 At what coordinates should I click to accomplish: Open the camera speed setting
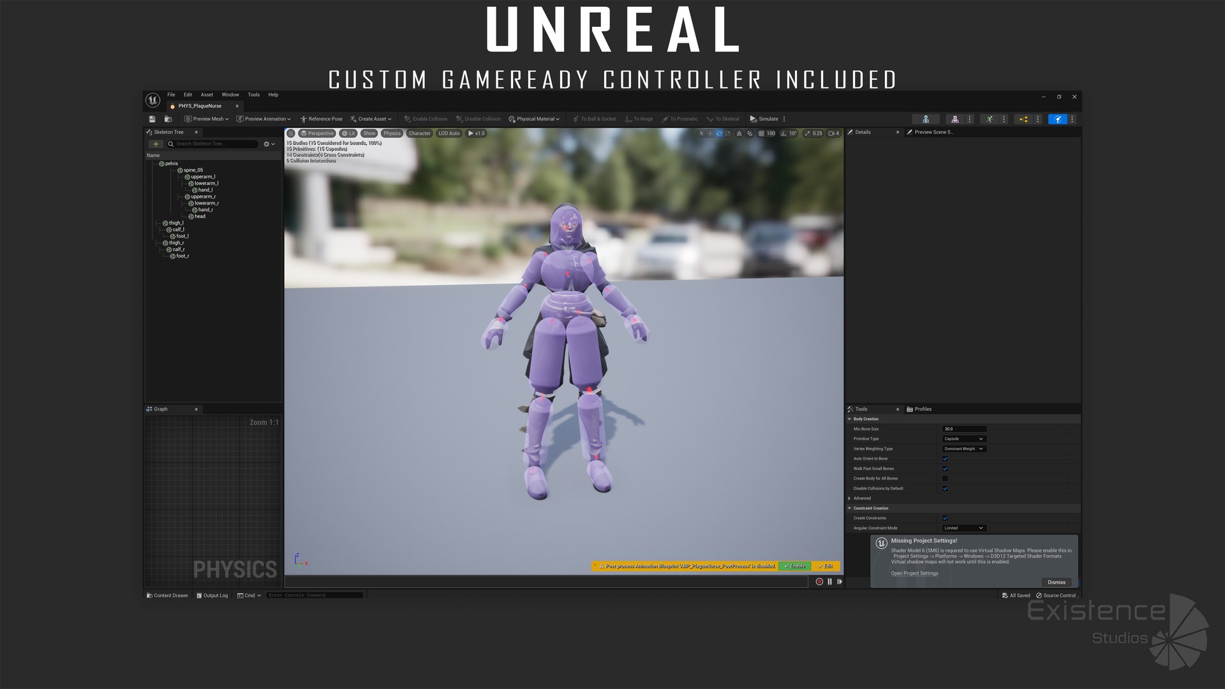[834, 133]
